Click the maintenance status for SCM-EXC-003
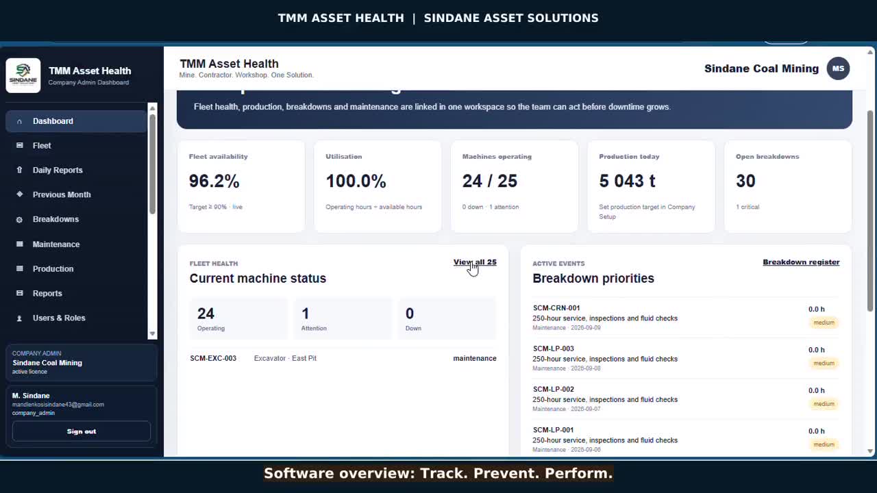 [x=474, y=358]
